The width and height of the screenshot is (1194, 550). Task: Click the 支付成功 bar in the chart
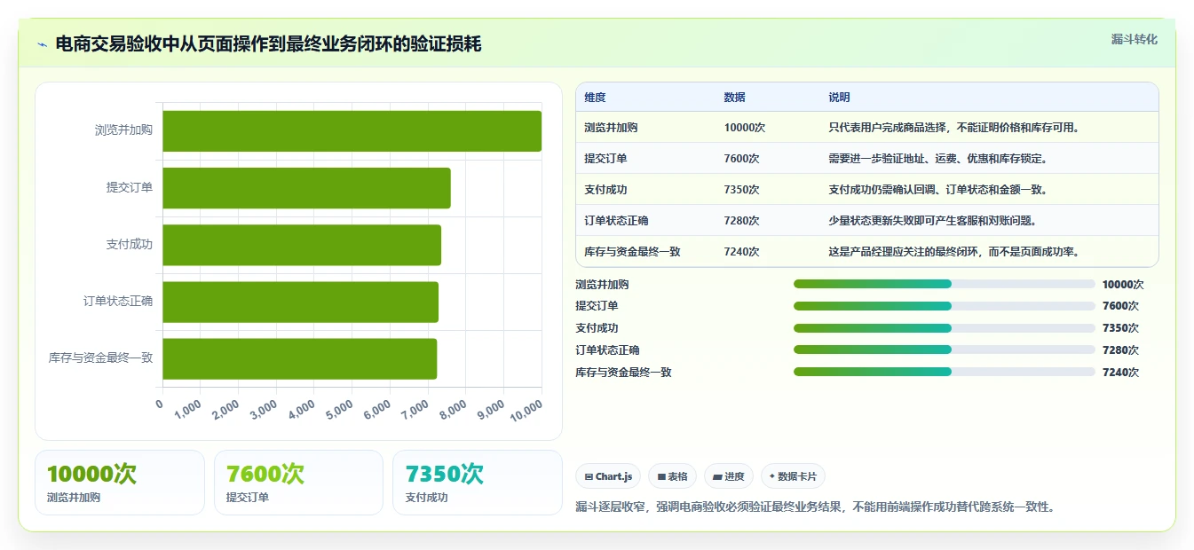point(302,245)
